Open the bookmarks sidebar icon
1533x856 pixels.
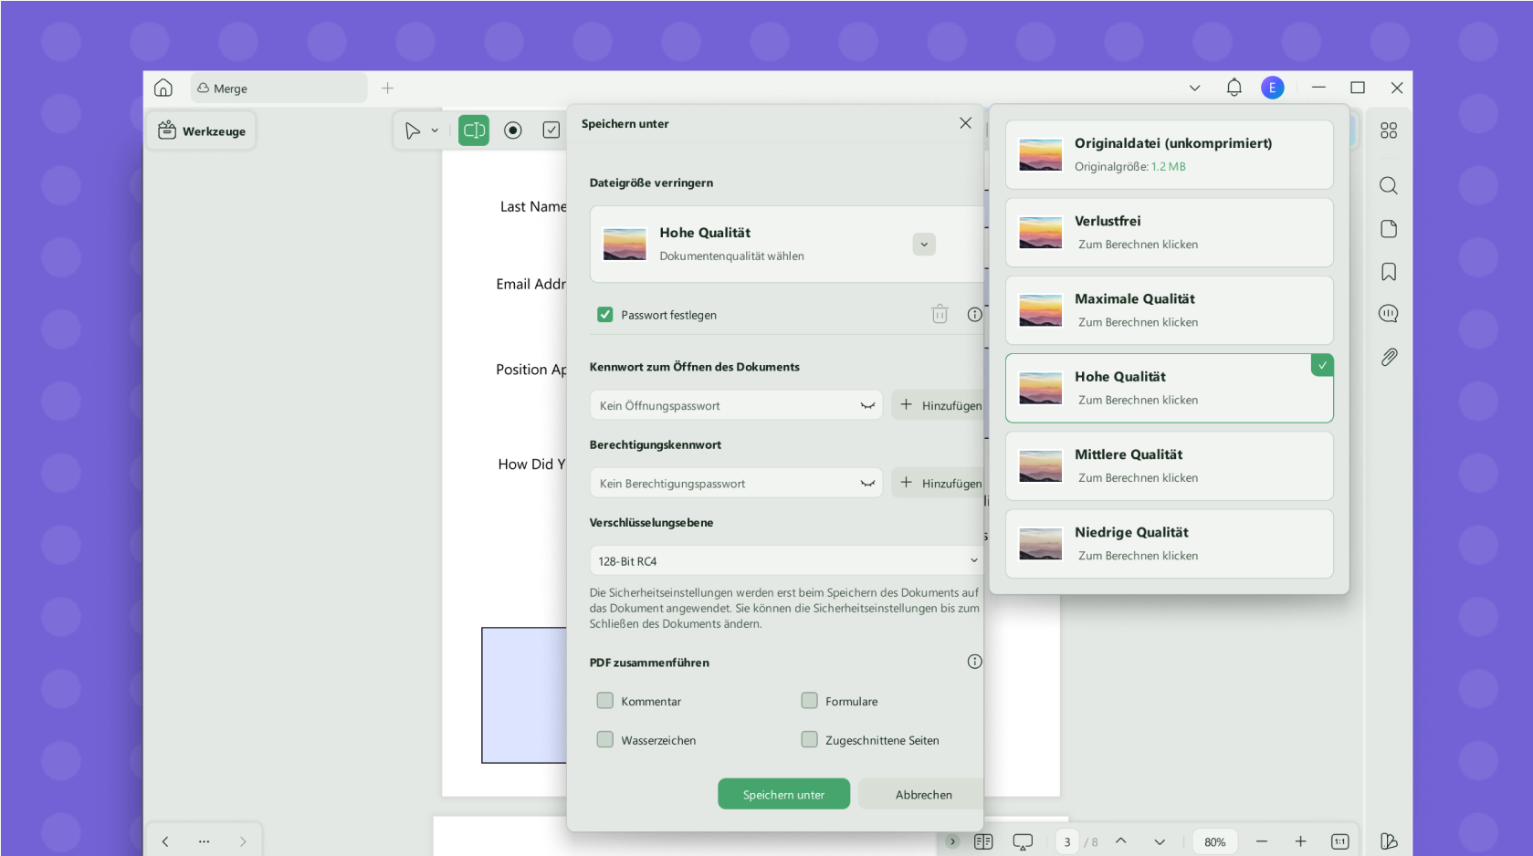(x=1389, y=271)
